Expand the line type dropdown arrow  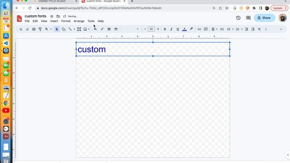(74, 29)
